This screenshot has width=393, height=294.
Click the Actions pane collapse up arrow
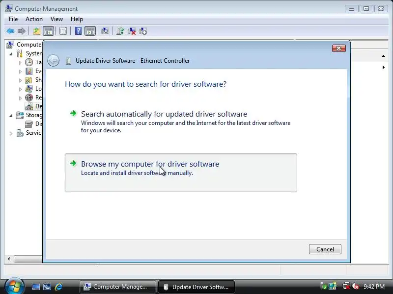(x=383, y=56)
